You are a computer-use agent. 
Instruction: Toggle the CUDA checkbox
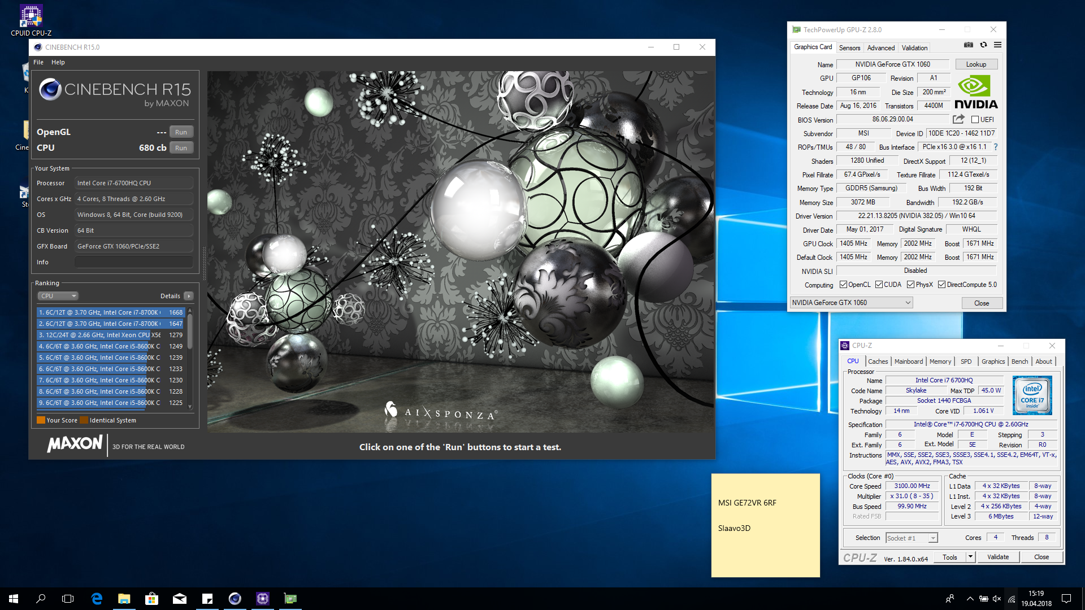(x=879, y=285)
